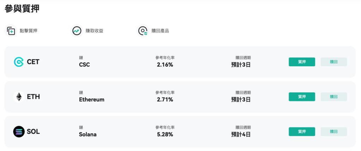Select the SOL token name

coord(33,132)
